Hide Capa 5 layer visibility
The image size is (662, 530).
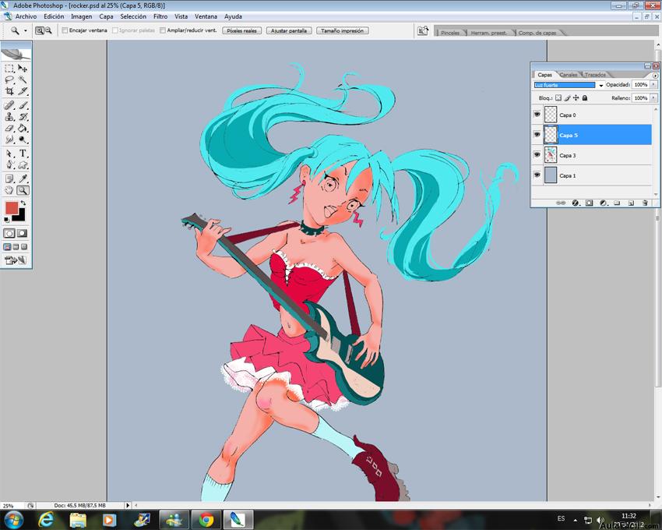[537, 134]
